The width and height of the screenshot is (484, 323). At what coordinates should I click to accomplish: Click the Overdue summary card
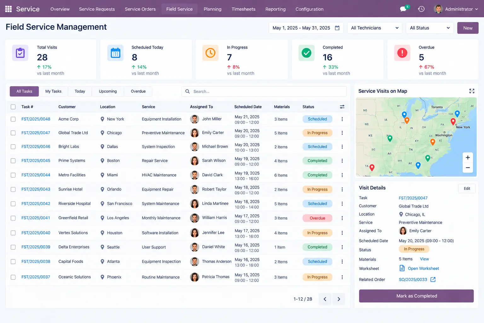tap(433, 60)
